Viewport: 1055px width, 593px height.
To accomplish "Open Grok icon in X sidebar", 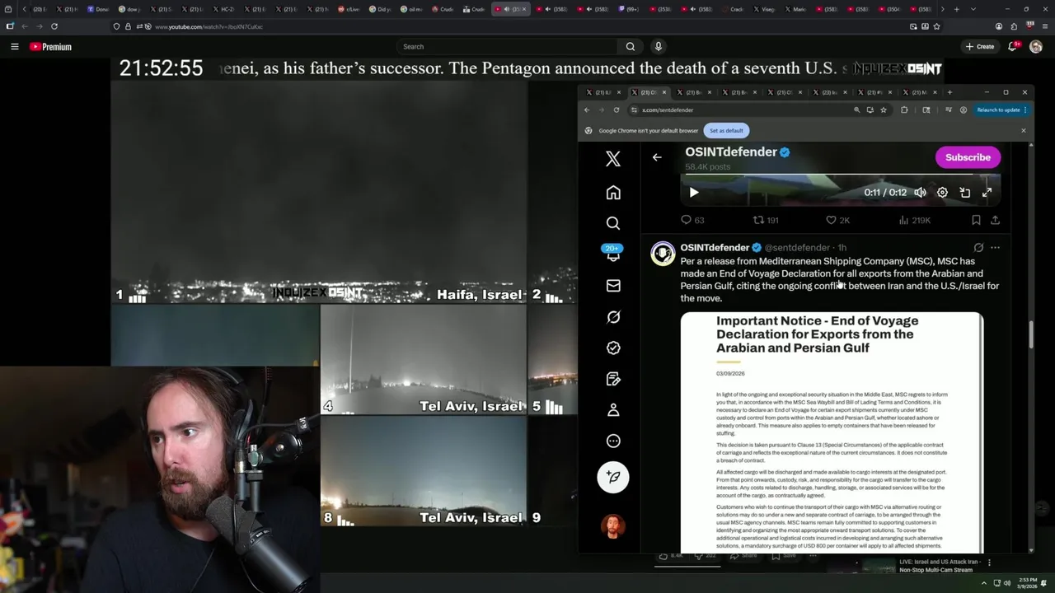I will click(613, 317).
